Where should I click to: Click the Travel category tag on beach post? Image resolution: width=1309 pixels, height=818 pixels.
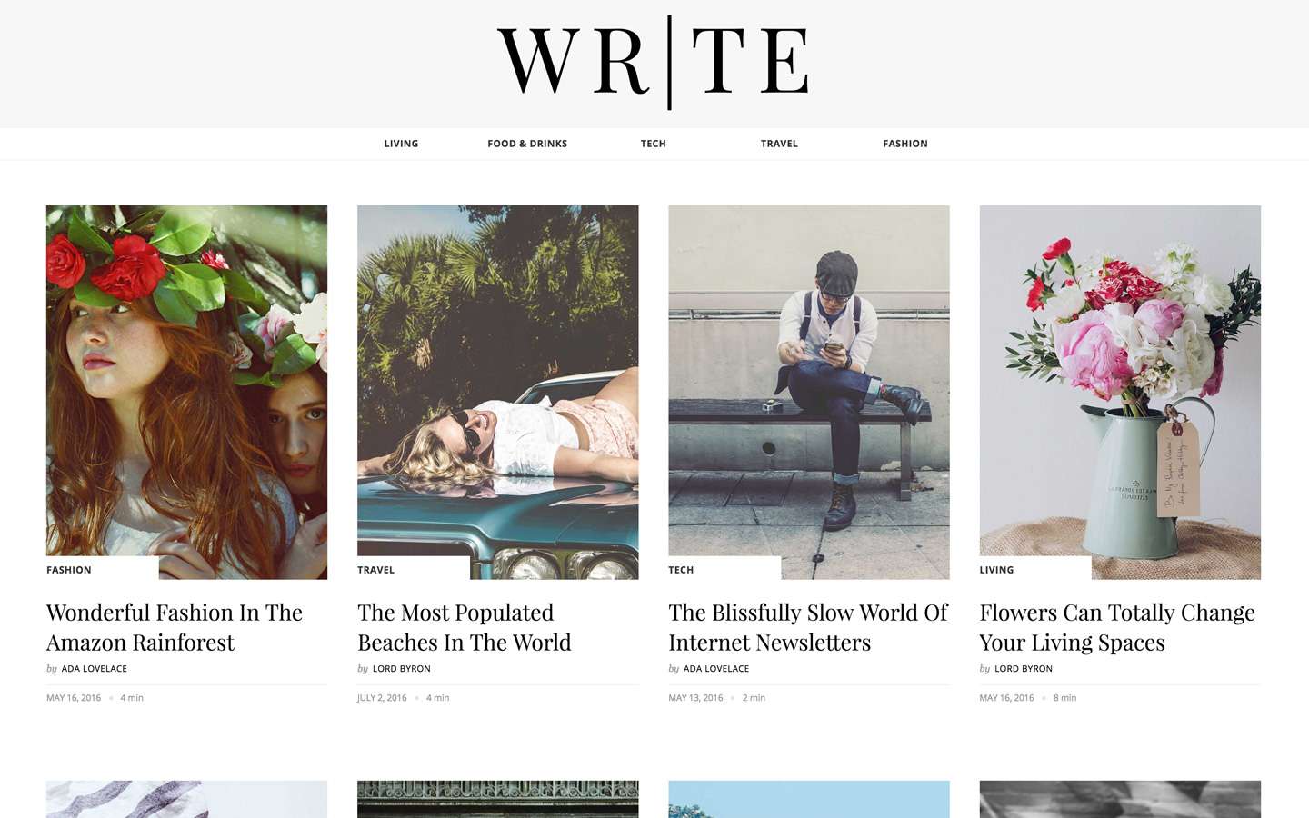375,570
